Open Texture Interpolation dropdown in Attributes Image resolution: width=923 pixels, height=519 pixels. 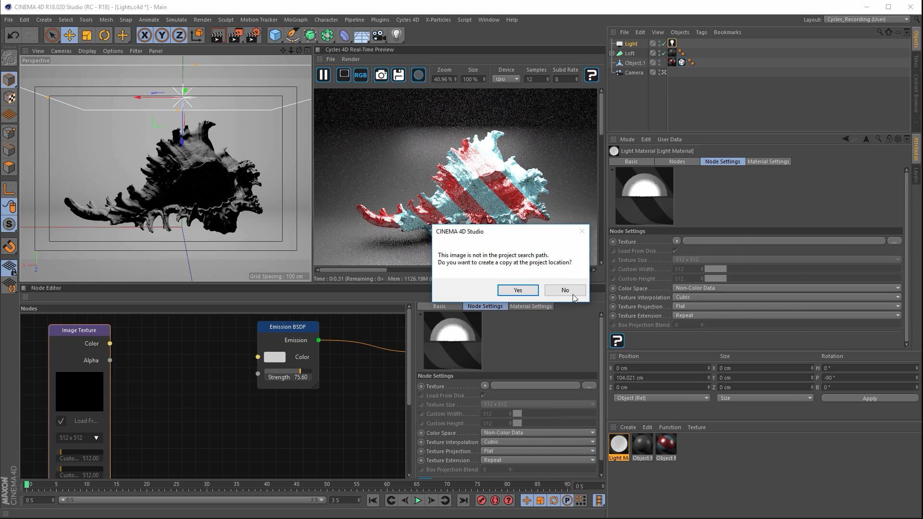coord(787,297)
